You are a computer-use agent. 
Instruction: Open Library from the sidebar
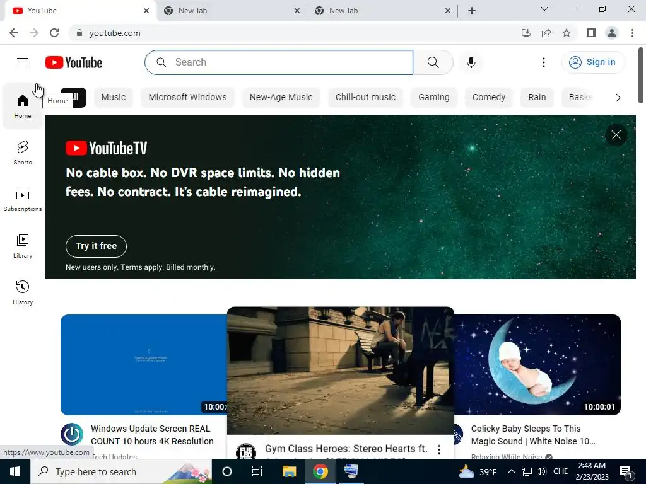coord(23,246)
